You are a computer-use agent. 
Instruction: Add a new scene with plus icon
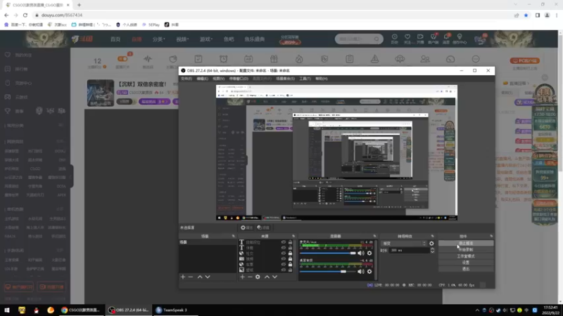click(183, 277)
